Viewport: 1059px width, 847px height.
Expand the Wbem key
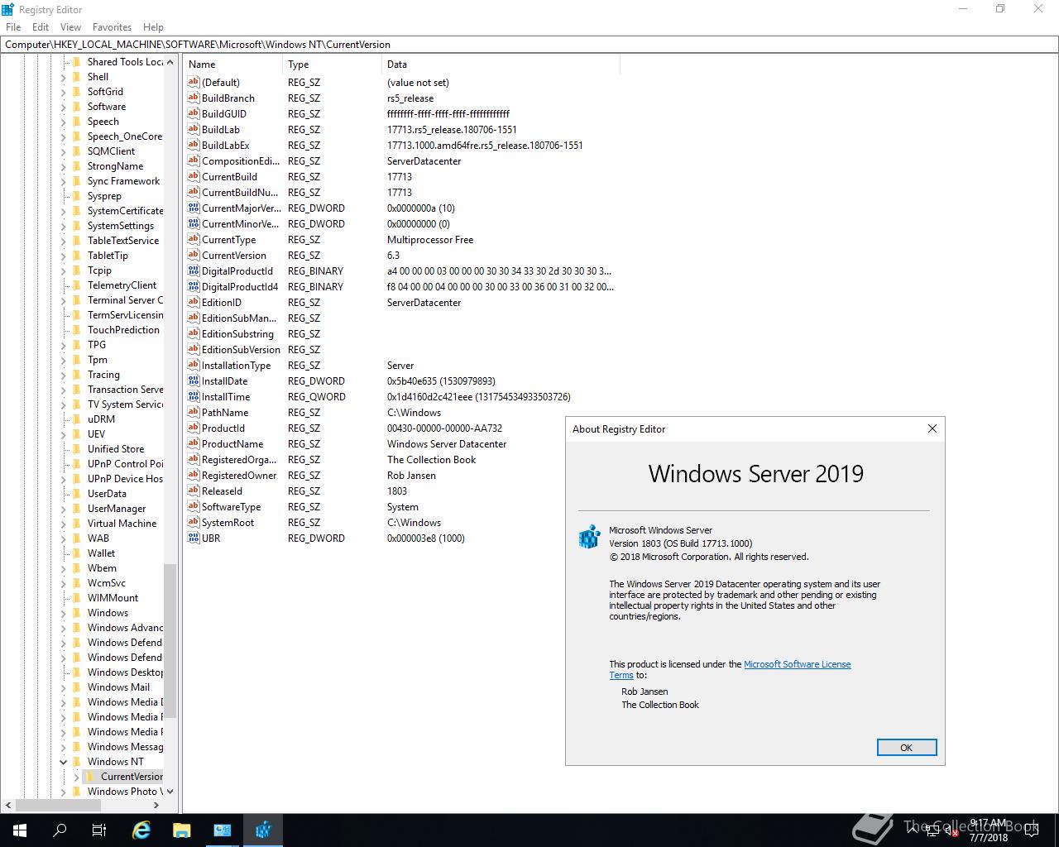click(x=64, y=568)
